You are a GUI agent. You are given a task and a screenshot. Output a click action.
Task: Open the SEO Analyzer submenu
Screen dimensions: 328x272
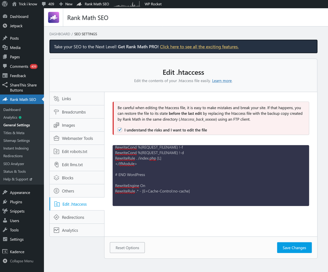[x=14, y=164]
